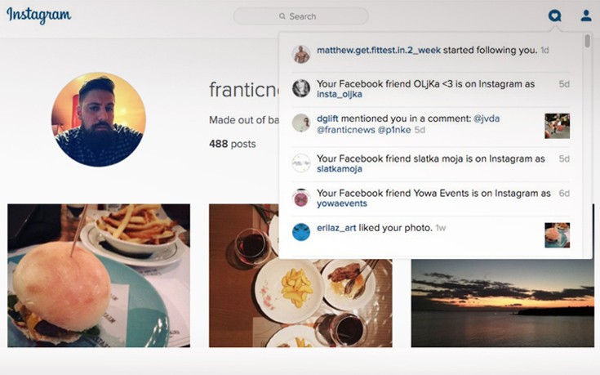Click the Instagram logo
600x375 pixels.
pyautogui.click(x=38, y=16)
